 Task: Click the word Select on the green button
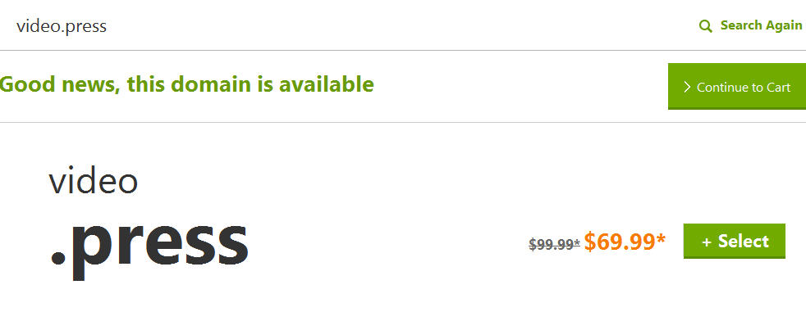click(x=744, y=242)
